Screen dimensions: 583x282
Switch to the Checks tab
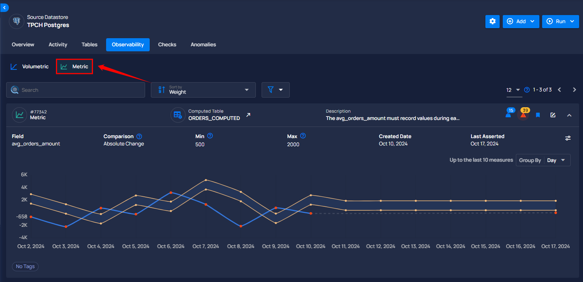pos(167,45)
